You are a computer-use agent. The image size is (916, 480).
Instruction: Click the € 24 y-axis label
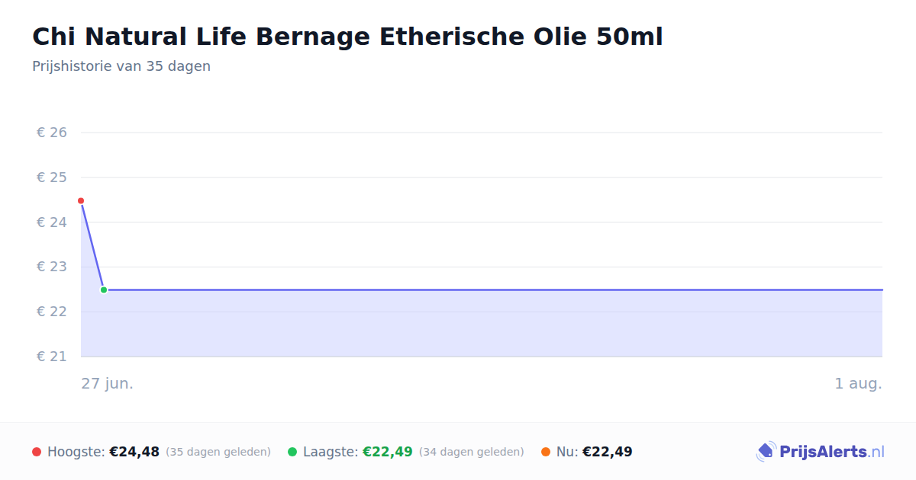point(52,222)
